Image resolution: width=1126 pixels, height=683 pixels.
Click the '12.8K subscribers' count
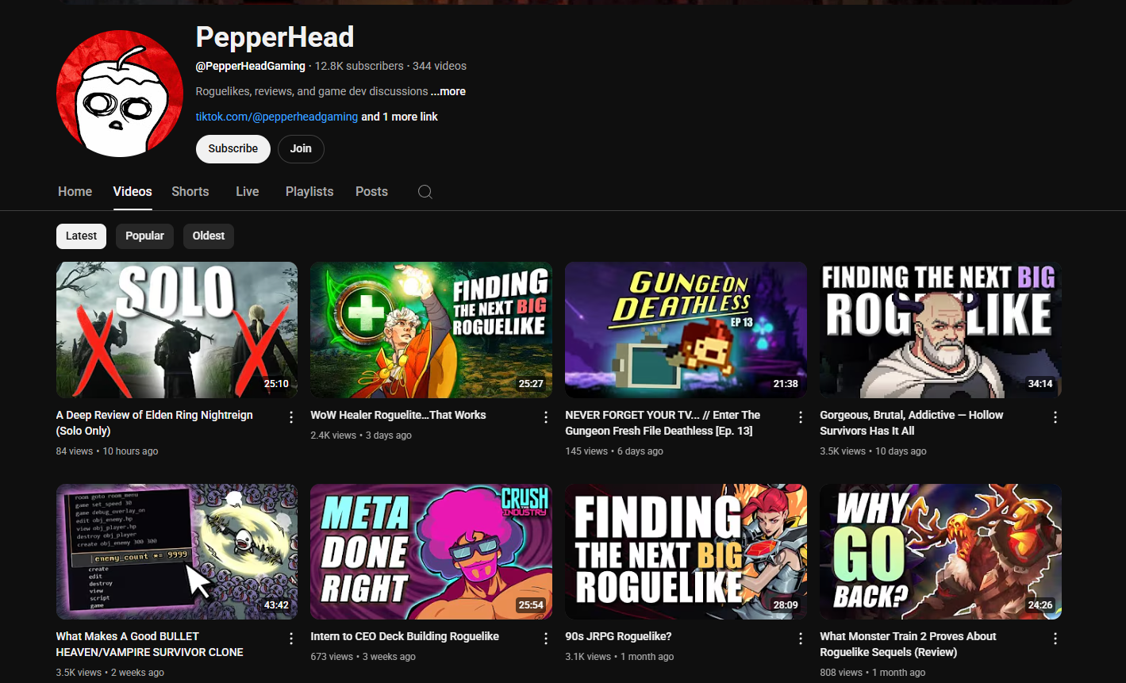point(359,66)
